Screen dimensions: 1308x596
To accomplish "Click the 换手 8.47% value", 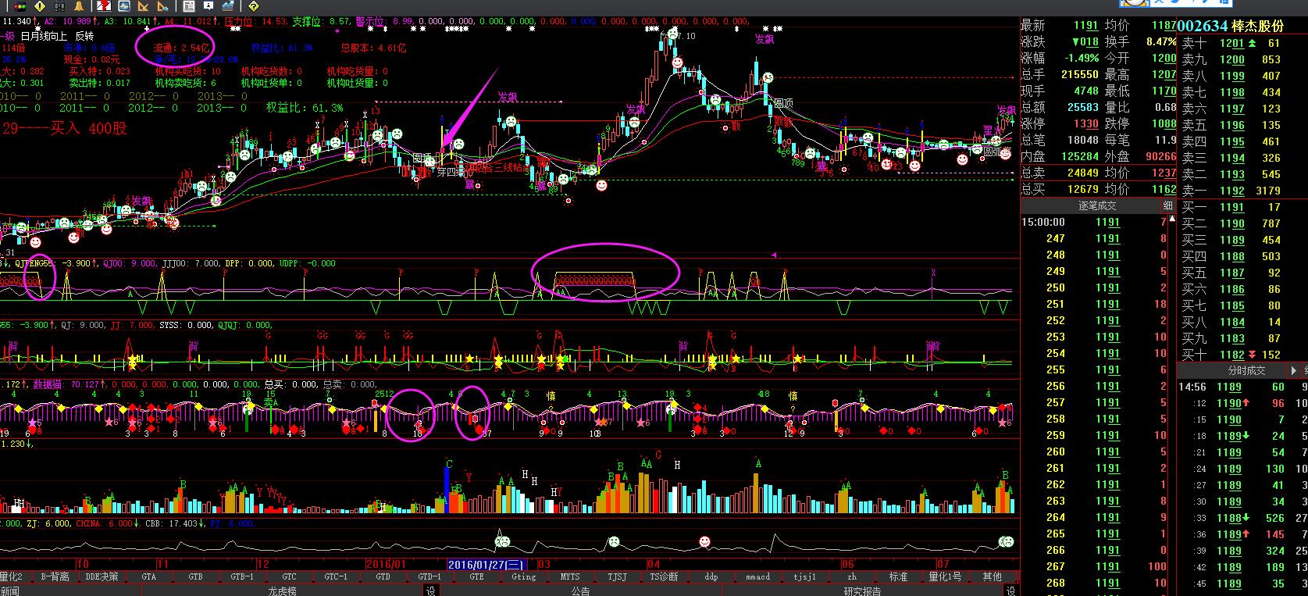I will (x=1160, y=41).
